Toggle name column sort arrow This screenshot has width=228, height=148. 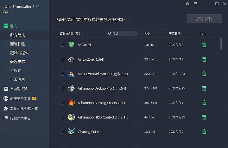(82, 34)
